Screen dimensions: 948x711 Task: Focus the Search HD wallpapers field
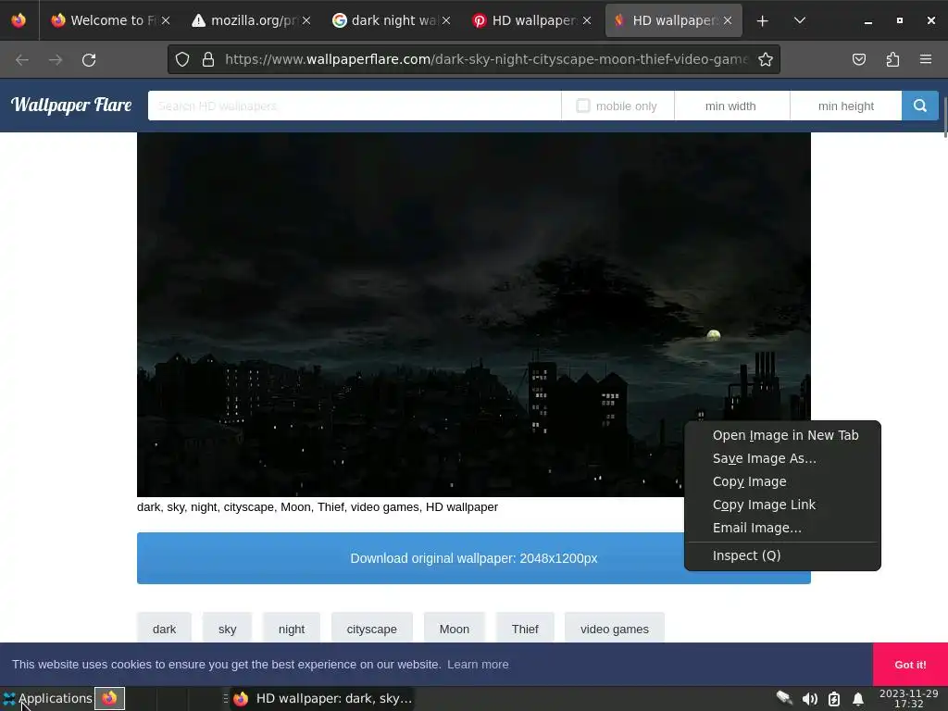click(355, 106)
